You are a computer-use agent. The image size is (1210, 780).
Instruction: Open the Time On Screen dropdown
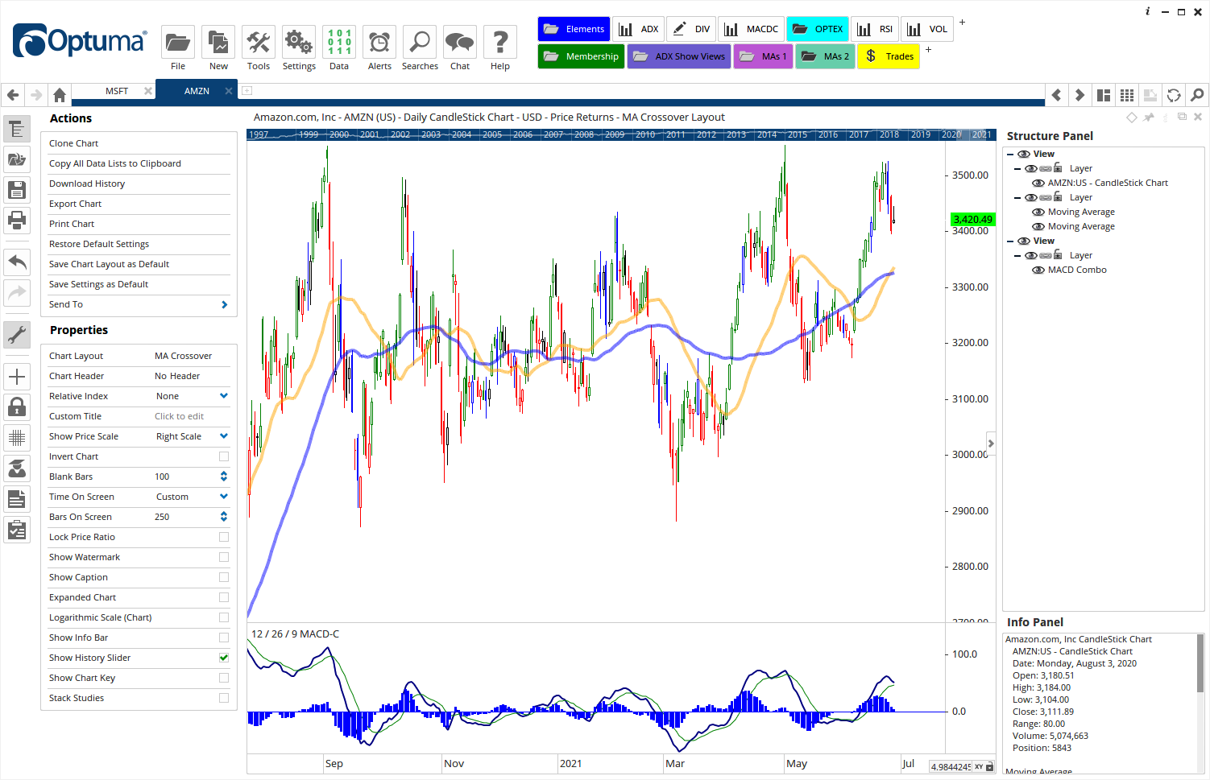coord(224,497)
